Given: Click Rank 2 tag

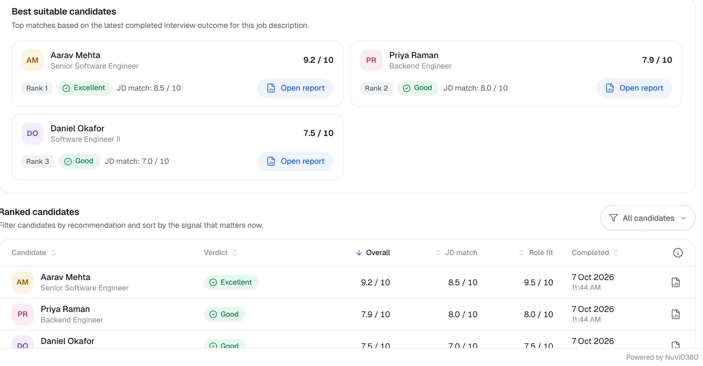Looking at the screenshot, I should tap(377, 88).
